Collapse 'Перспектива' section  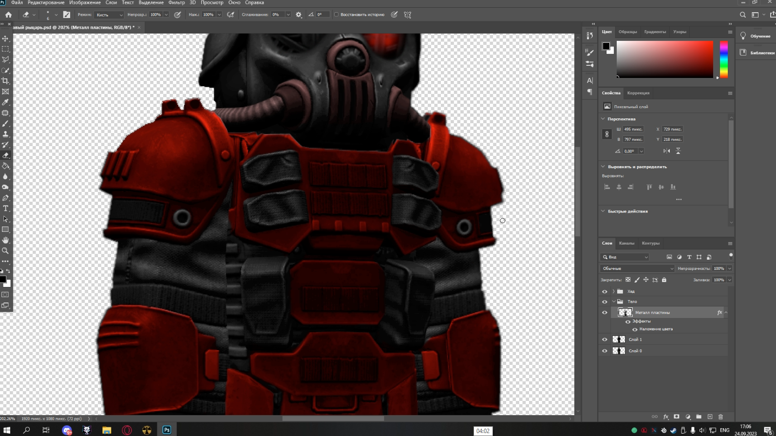coord(603,119)
